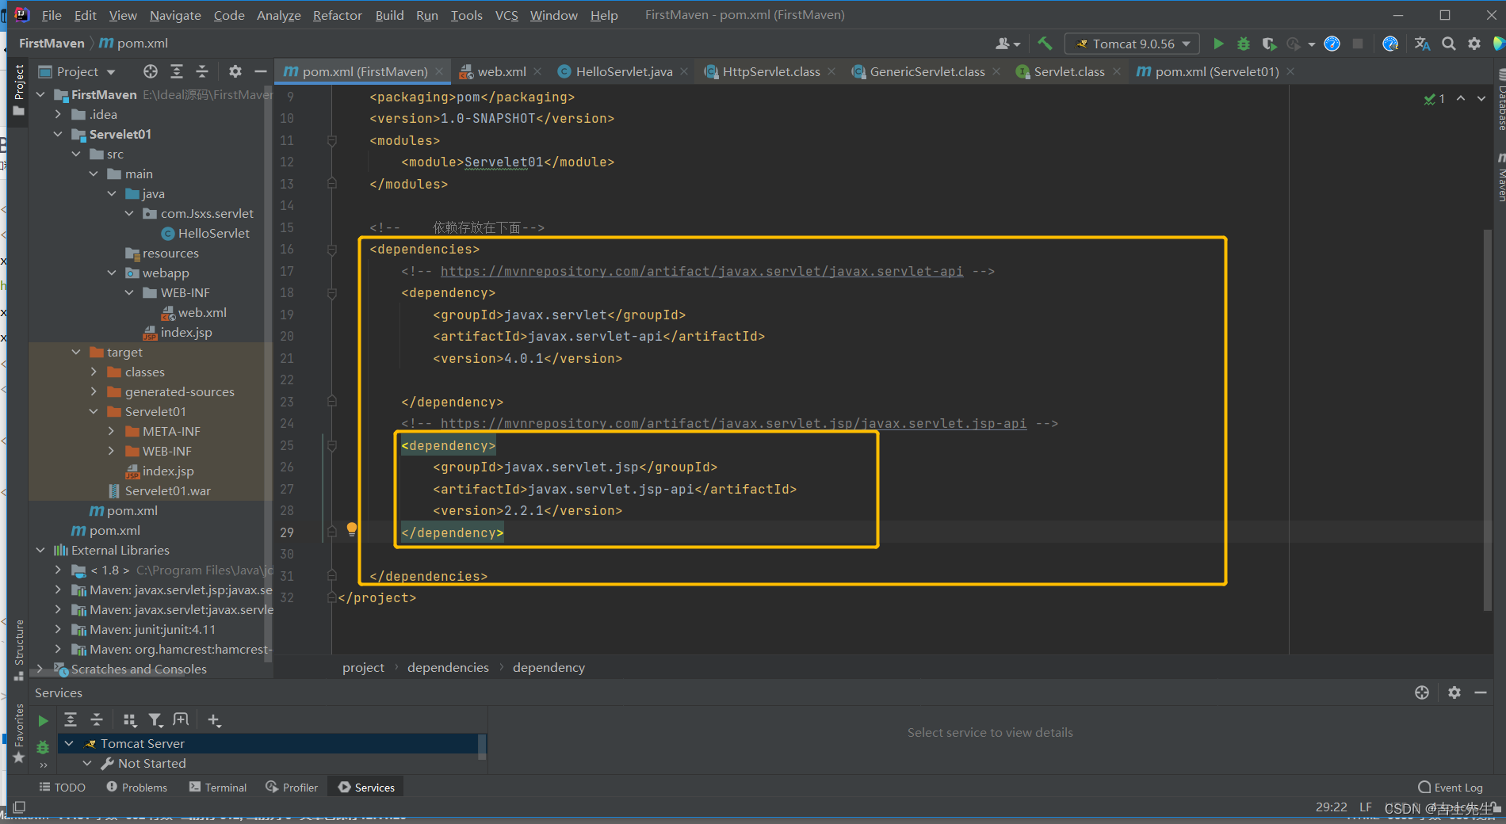
Task: Click the editor vertical scrollbar
Action: tap(1488, 420)
